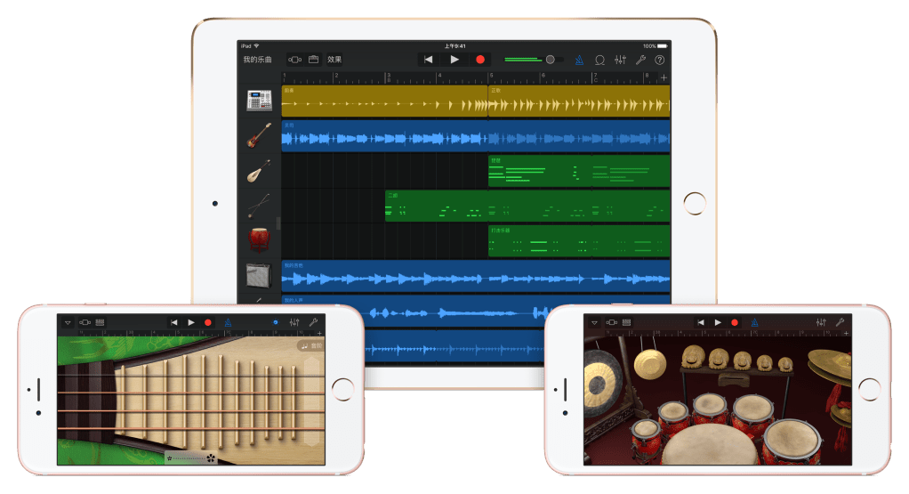Open navigation dropdown triangle on right iPhone
The image size is (909, 494).
tap(594, 322)
